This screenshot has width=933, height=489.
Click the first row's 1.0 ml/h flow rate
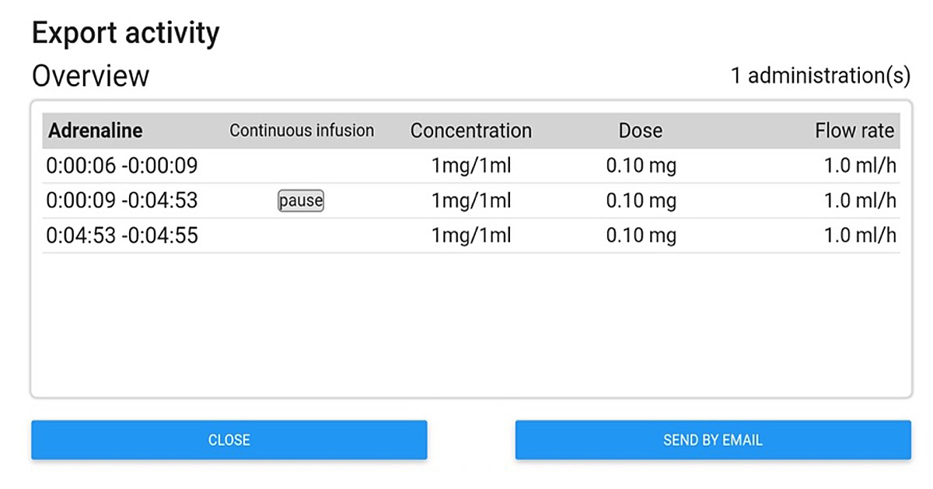click(860, 166)
